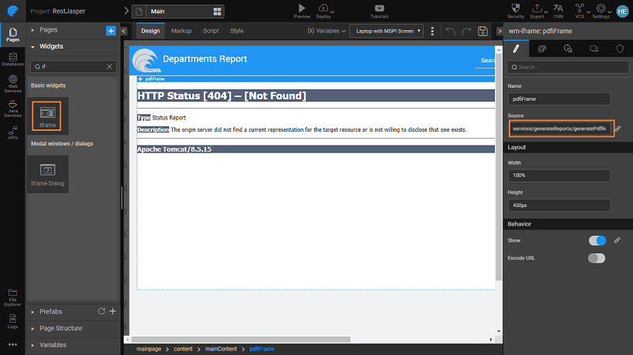Add a new page with plus icon

[110, 30]
